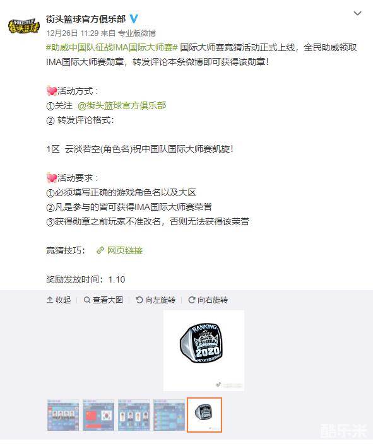Open the post options chevron menu
Image resolution: width=373 pixels, height=444 pixels.
click(357, 13)
